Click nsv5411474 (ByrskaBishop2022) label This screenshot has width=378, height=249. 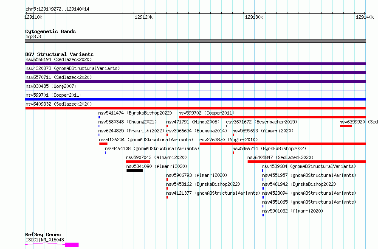click(x=135, y=113)
